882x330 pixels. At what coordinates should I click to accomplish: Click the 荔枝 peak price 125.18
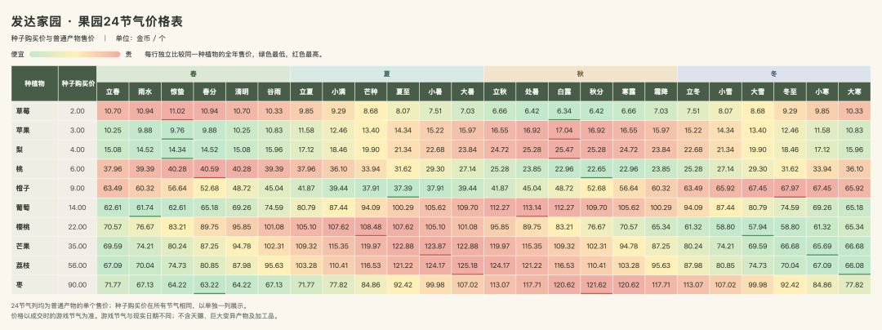(x=467, y=265)
